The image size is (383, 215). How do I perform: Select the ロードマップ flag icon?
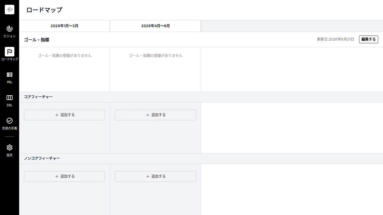point(10,52)
